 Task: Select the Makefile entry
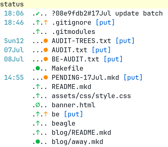[68, 68]
